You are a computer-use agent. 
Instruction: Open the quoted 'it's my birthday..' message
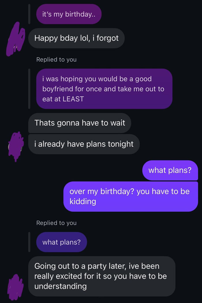tap(68, 14)
